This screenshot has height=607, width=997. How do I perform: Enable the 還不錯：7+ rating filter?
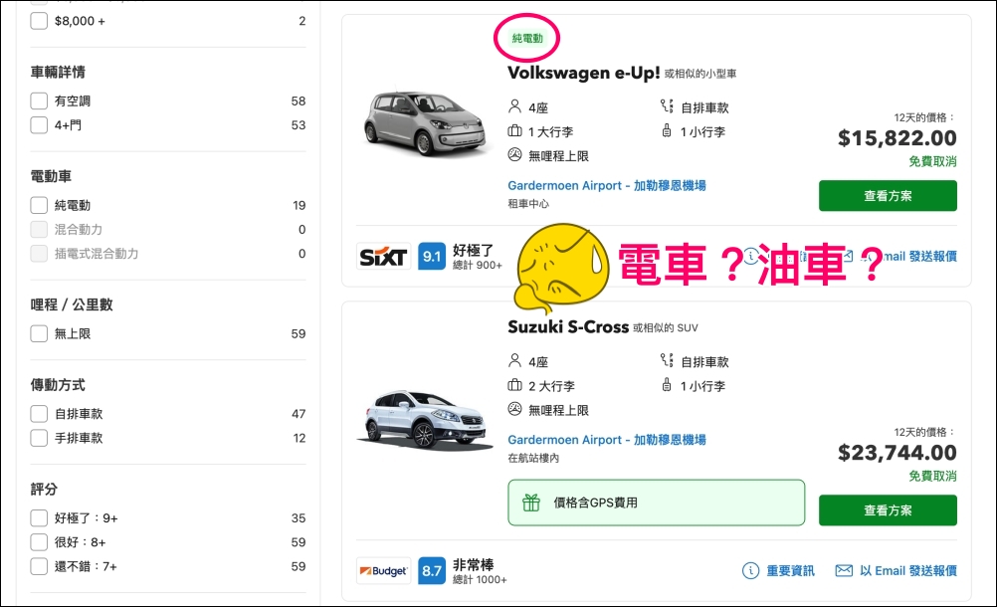pyautogui.click(x=39, y=565)
